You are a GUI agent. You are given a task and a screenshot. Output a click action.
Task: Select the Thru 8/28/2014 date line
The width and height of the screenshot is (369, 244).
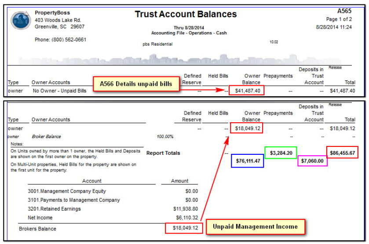point(189,28)
